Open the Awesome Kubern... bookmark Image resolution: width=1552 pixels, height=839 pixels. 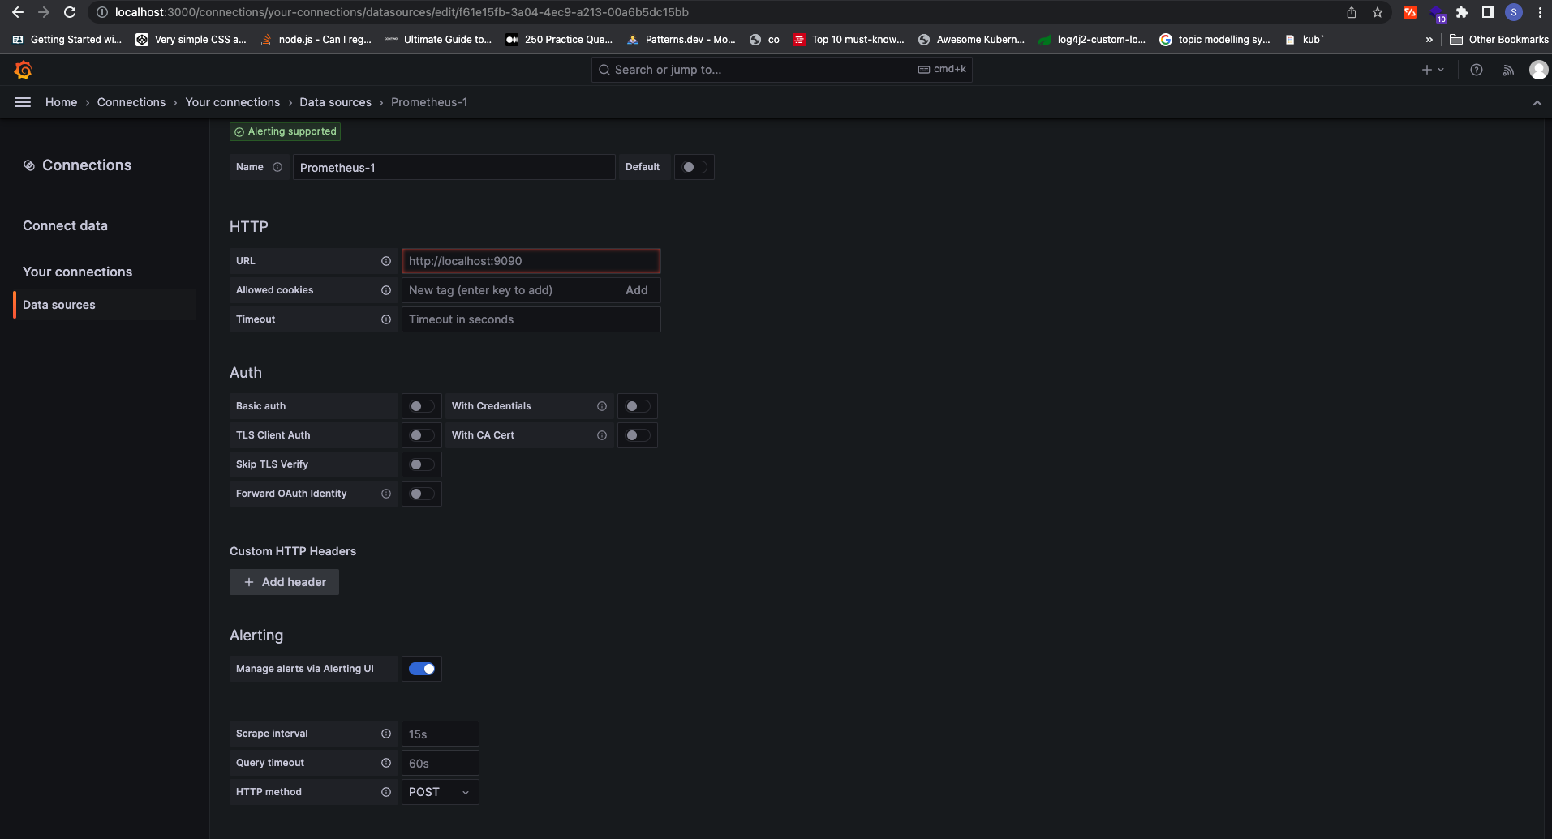971,40
